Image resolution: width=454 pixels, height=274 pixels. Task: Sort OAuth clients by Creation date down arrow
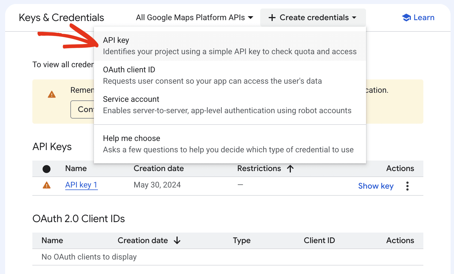(177, 241)
